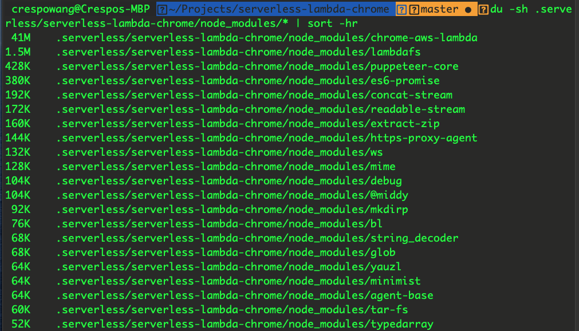Click the puppeteer-core module path
The image size is (579, 331).
click(x=257, y=66)
